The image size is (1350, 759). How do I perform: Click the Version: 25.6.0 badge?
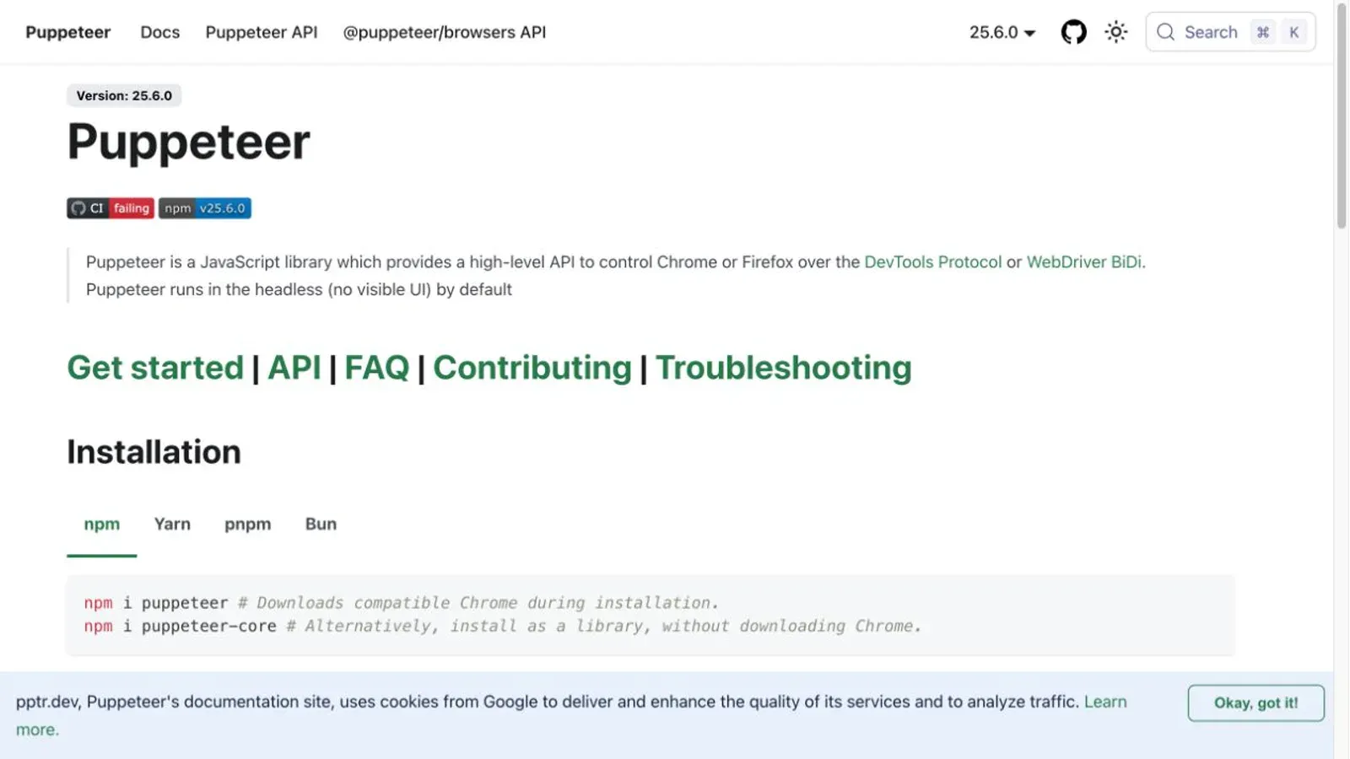pos(124,95)
